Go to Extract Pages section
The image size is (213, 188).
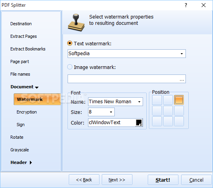pos(24,36)
